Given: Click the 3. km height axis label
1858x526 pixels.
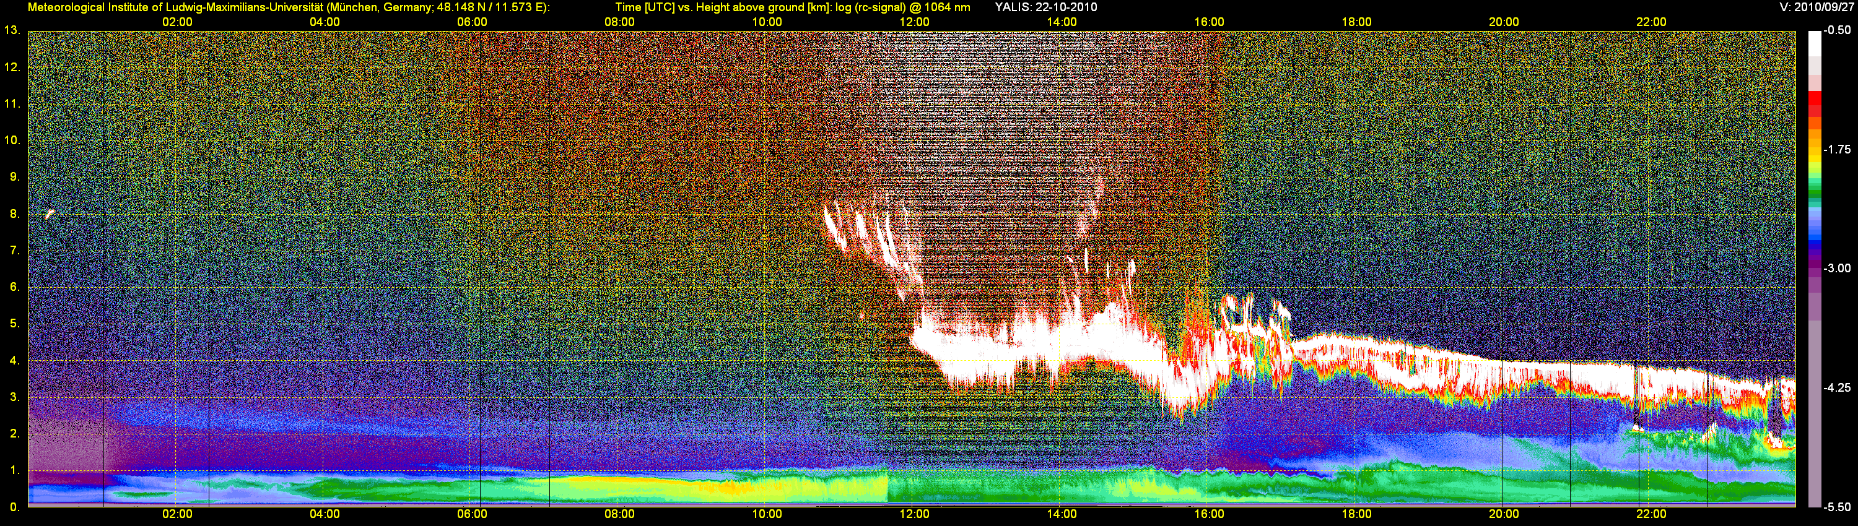Looking at the screenshot, I should [x=14, y=397].
